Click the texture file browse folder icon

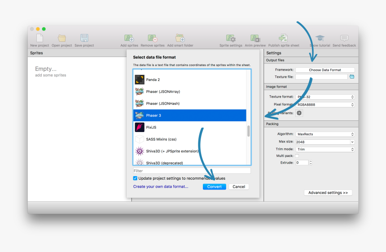pos(352,77)
